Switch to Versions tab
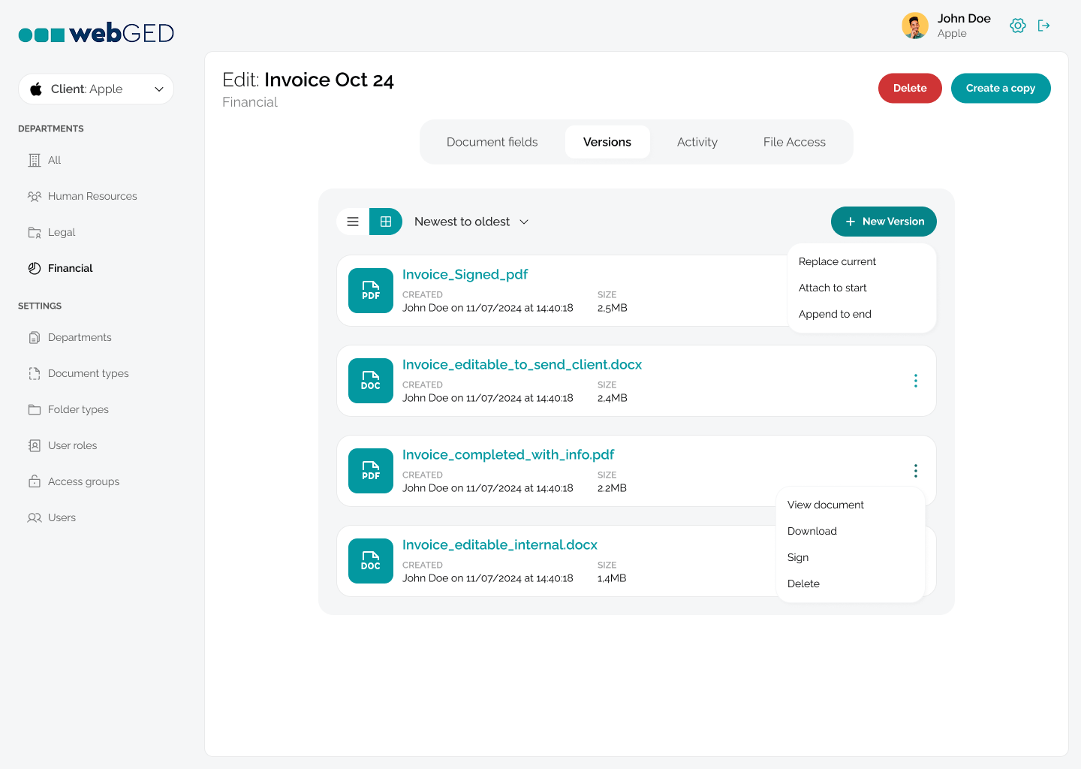The width and height of the screenshot is (1081, 769). click(x=607, y=142)
